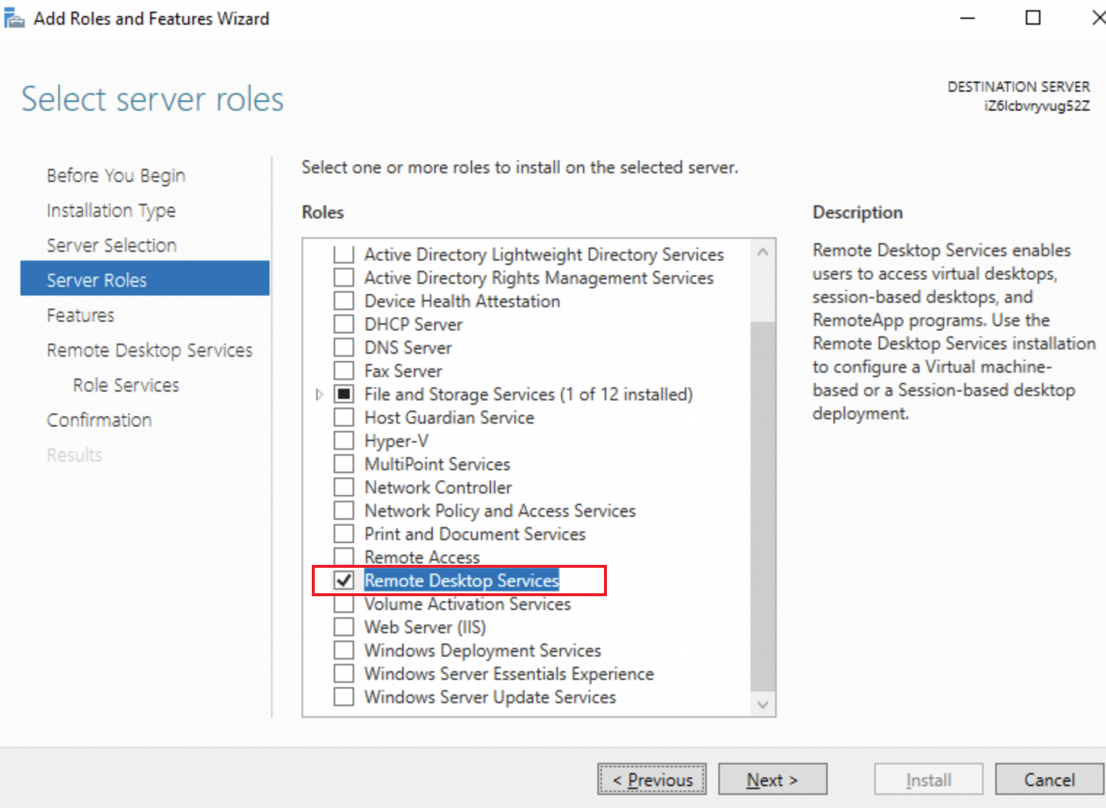Tick the DHCP Server checkbox
The width and height of the screenshot is (1106, 808).
click(x=344, y=324)
